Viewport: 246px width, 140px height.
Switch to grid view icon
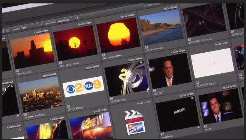tap(3, 32)
